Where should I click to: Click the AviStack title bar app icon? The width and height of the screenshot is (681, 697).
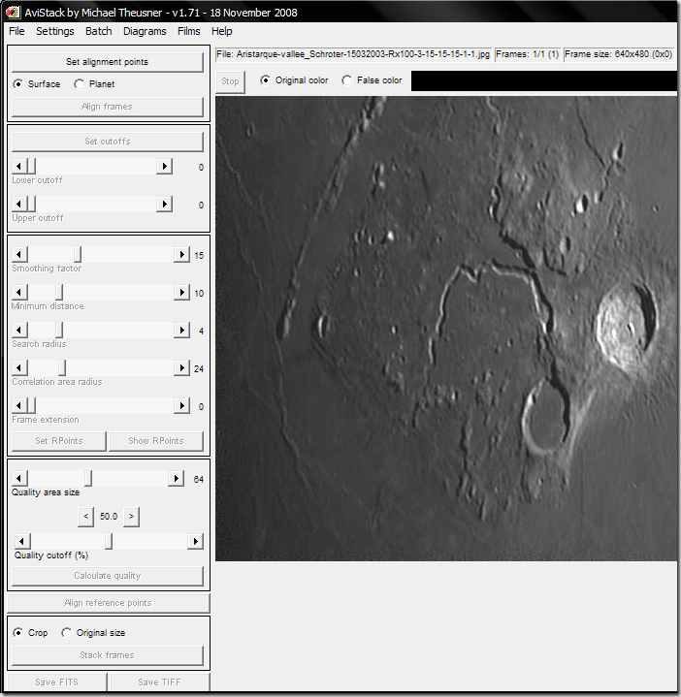[x=13, y=12]
